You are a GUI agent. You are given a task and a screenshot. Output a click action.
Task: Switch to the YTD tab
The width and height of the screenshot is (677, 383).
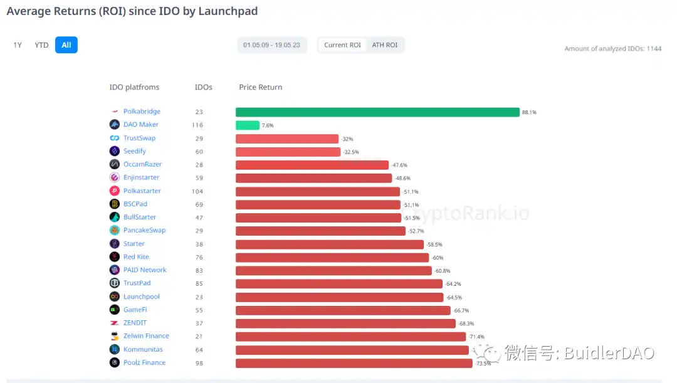pyautogui.click(x=41, y=45)
